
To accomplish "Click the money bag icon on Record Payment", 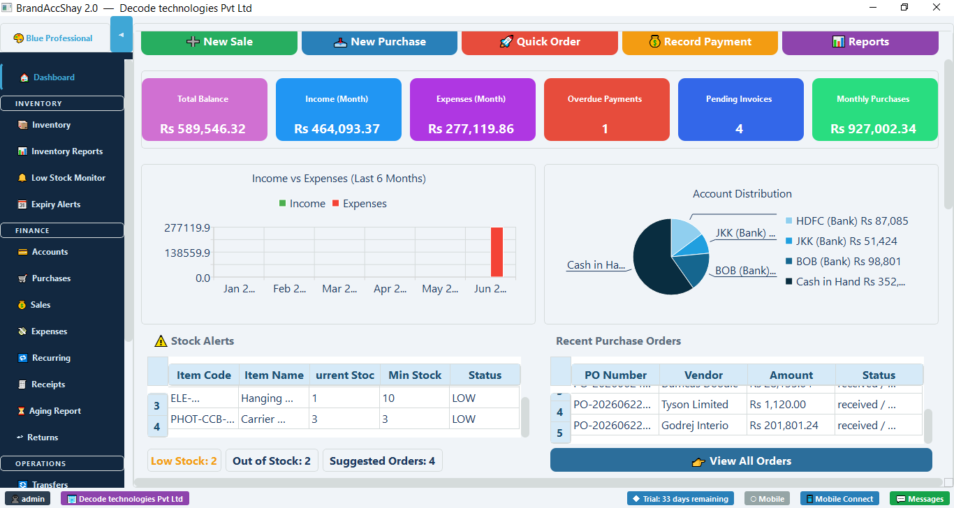I will [x=654, y=42].
